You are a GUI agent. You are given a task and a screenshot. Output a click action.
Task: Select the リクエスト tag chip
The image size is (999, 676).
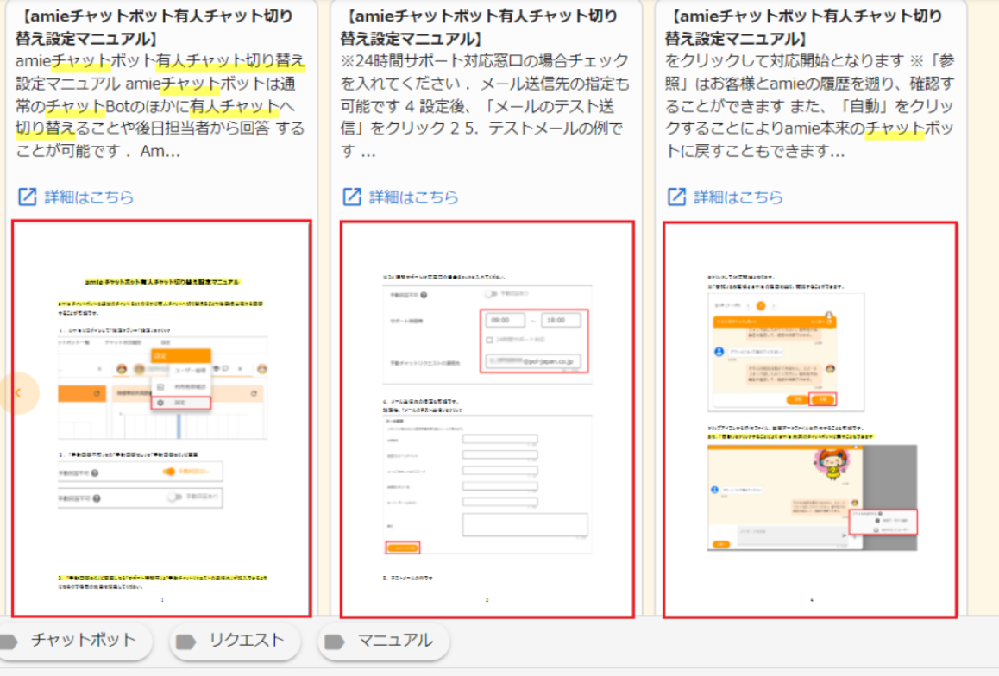pyautogui.click(x=246, y=641)
